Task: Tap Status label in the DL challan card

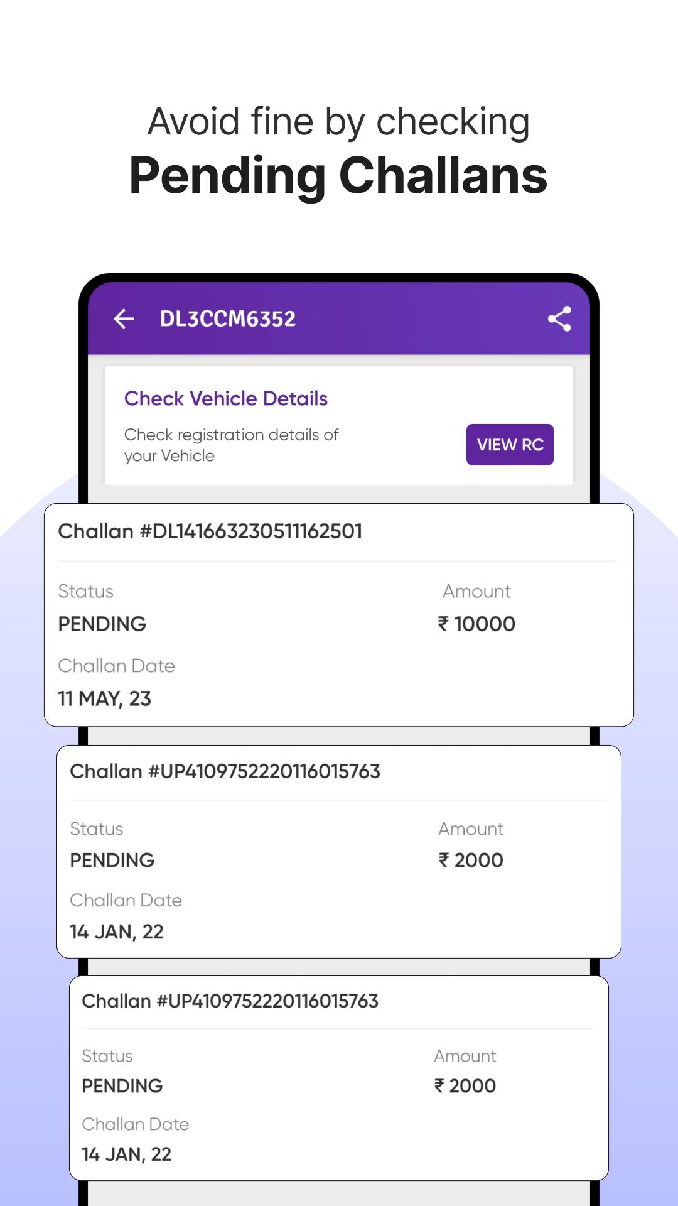Action: (x=86, y=591)
